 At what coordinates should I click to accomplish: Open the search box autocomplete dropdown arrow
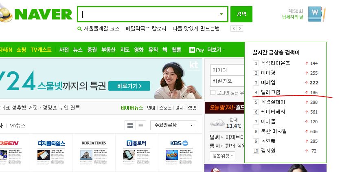[222, 14]
